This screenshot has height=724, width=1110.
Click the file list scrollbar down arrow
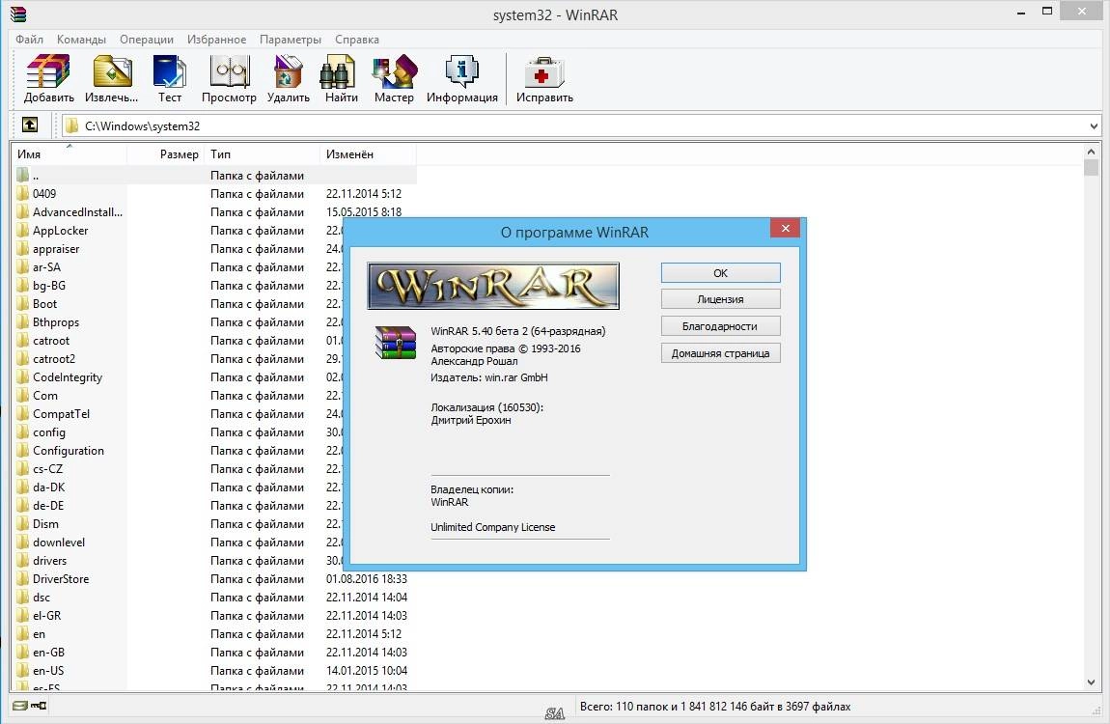coord(1091,682)
